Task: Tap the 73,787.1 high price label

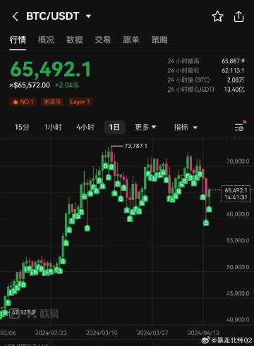Action: pos(135,146)
